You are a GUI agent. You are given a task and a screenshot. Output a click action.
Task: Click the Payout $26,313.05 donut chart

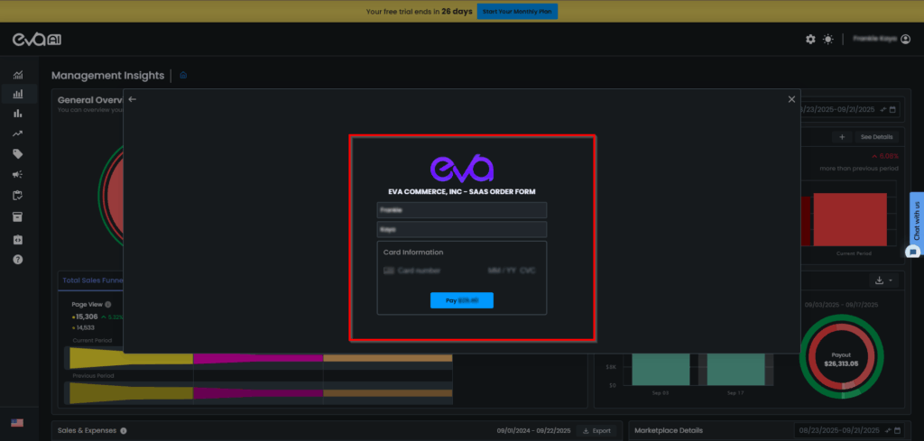click(841, 359)
